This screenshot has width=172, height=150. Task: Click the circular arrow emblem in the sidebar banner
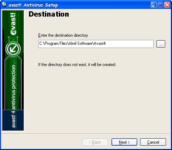click(13, 49)
